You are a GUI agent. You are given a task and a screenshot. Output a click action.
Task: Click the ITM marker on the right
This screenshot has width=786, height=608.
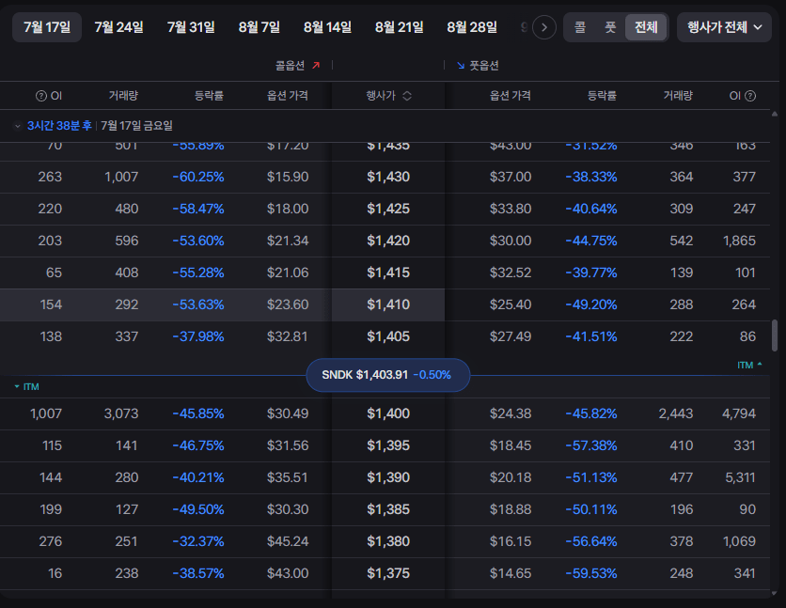click(x=749, y=366)
